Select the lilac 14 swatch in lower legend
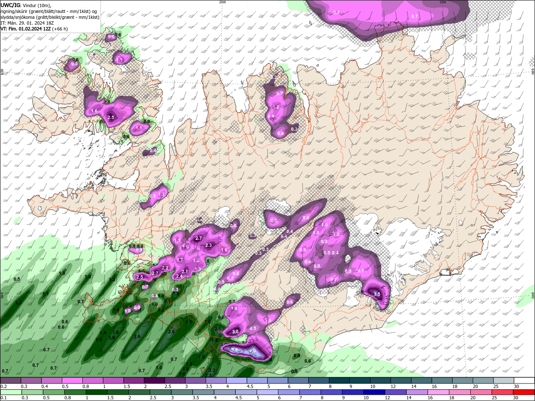The height and width of the screenshot is (401, 535). tap(417, 392)
